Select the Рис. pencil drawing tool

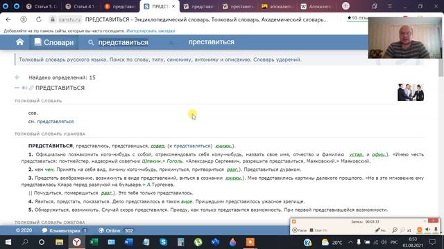pyautogui.click(x=380, y=230)
